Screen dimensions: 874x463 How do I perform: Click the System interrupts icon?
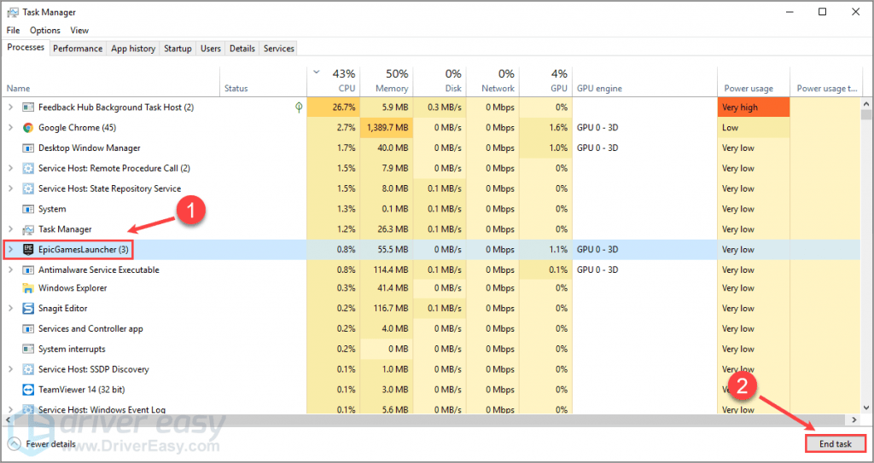point(28,349)
